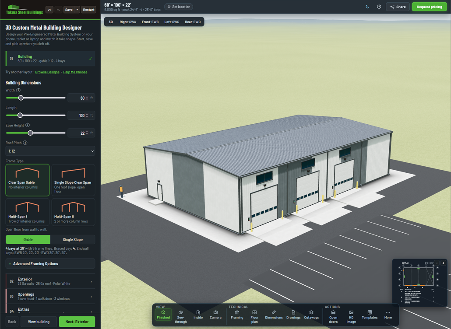Viewport: 451px width, 329px height.
Task: Expand the 02 Exterior section
Action: (50, 281)
